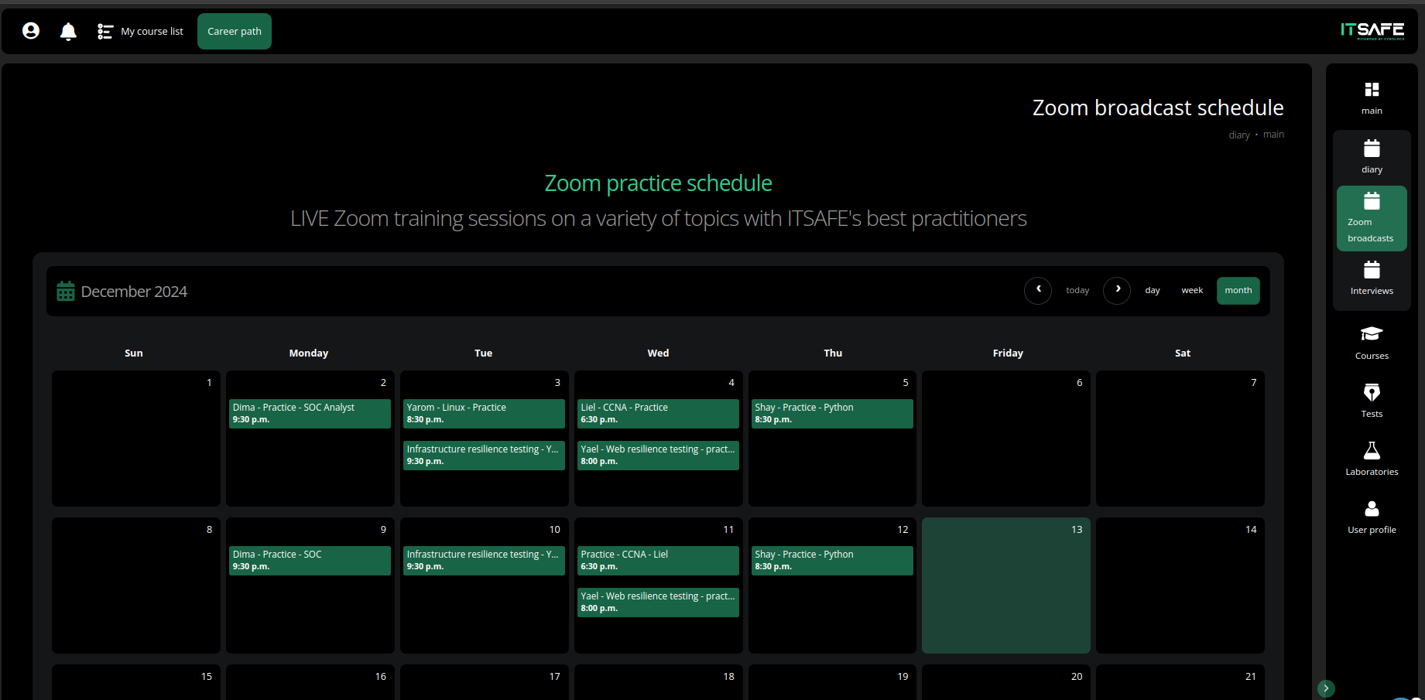Image resolution: width=1425 pixels, height=700 pixels.
Task: Open Courses graduation cap icon
Action: tap(1372, 342)
